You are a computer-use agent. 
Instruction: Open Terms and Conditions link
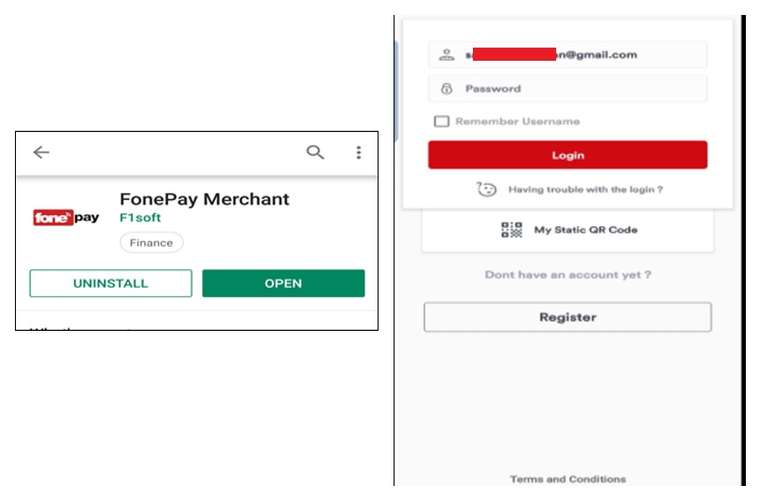[x=567, y=479]
